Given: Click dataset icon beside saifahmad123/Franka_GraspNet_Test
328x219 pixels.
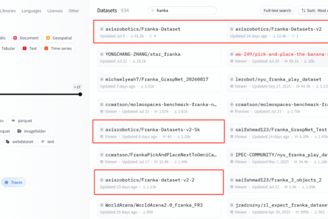Looking at the screenshot, I should [x=232, y=130].
